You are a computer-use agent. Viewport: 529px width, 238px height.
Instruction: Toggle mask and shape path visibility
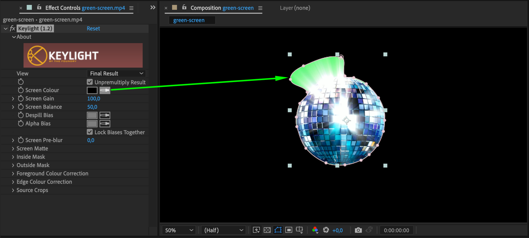point(278,230)
